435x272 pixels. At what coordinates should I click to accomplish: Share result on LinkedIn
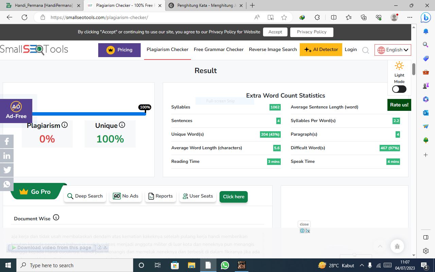[x=7, y=156]
